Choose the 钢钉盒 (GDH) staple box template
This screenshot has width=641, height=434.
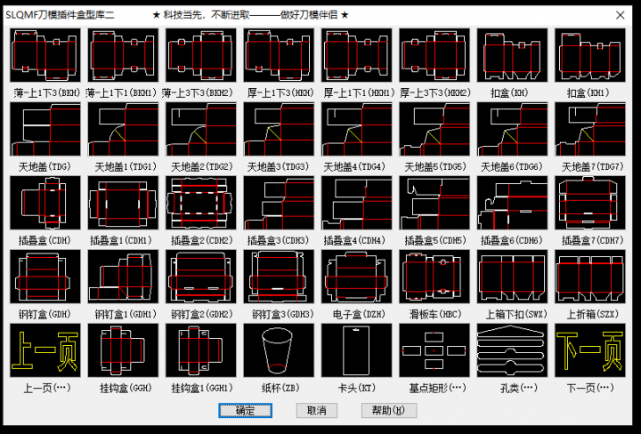(x=45, y=277)
